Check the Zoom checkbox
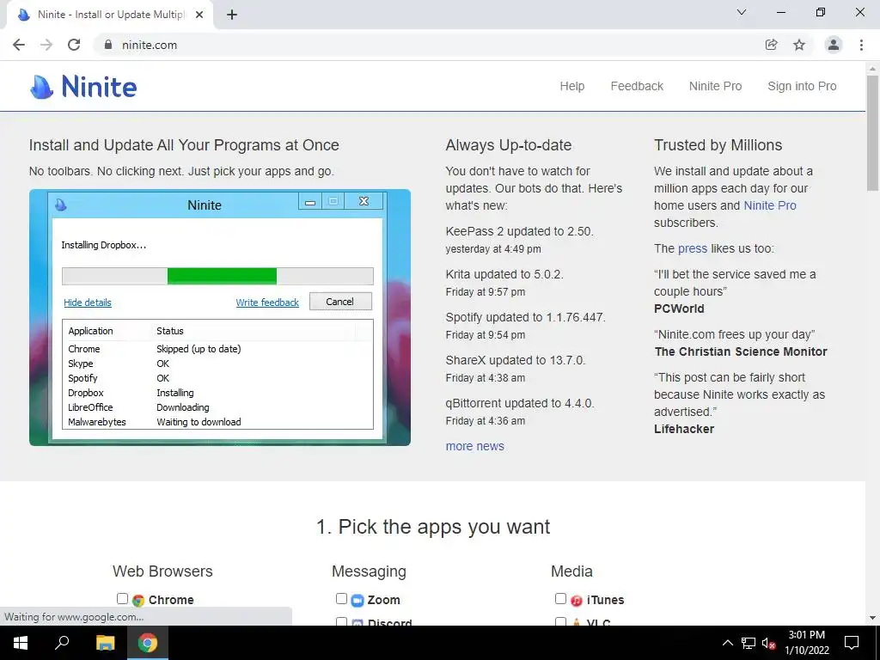This screenshot has height=660, width=880. 341,598
